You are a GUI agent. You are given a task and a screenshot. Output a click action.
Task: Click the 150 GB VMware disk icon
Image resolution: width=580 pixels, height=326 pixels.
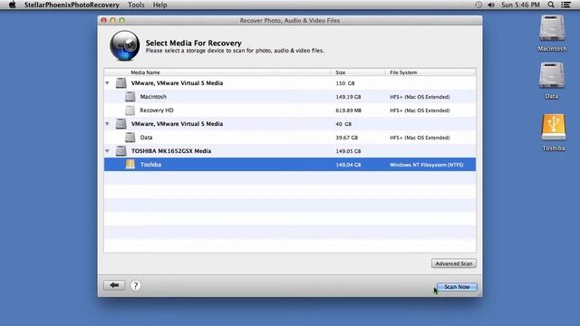point(121,82)
